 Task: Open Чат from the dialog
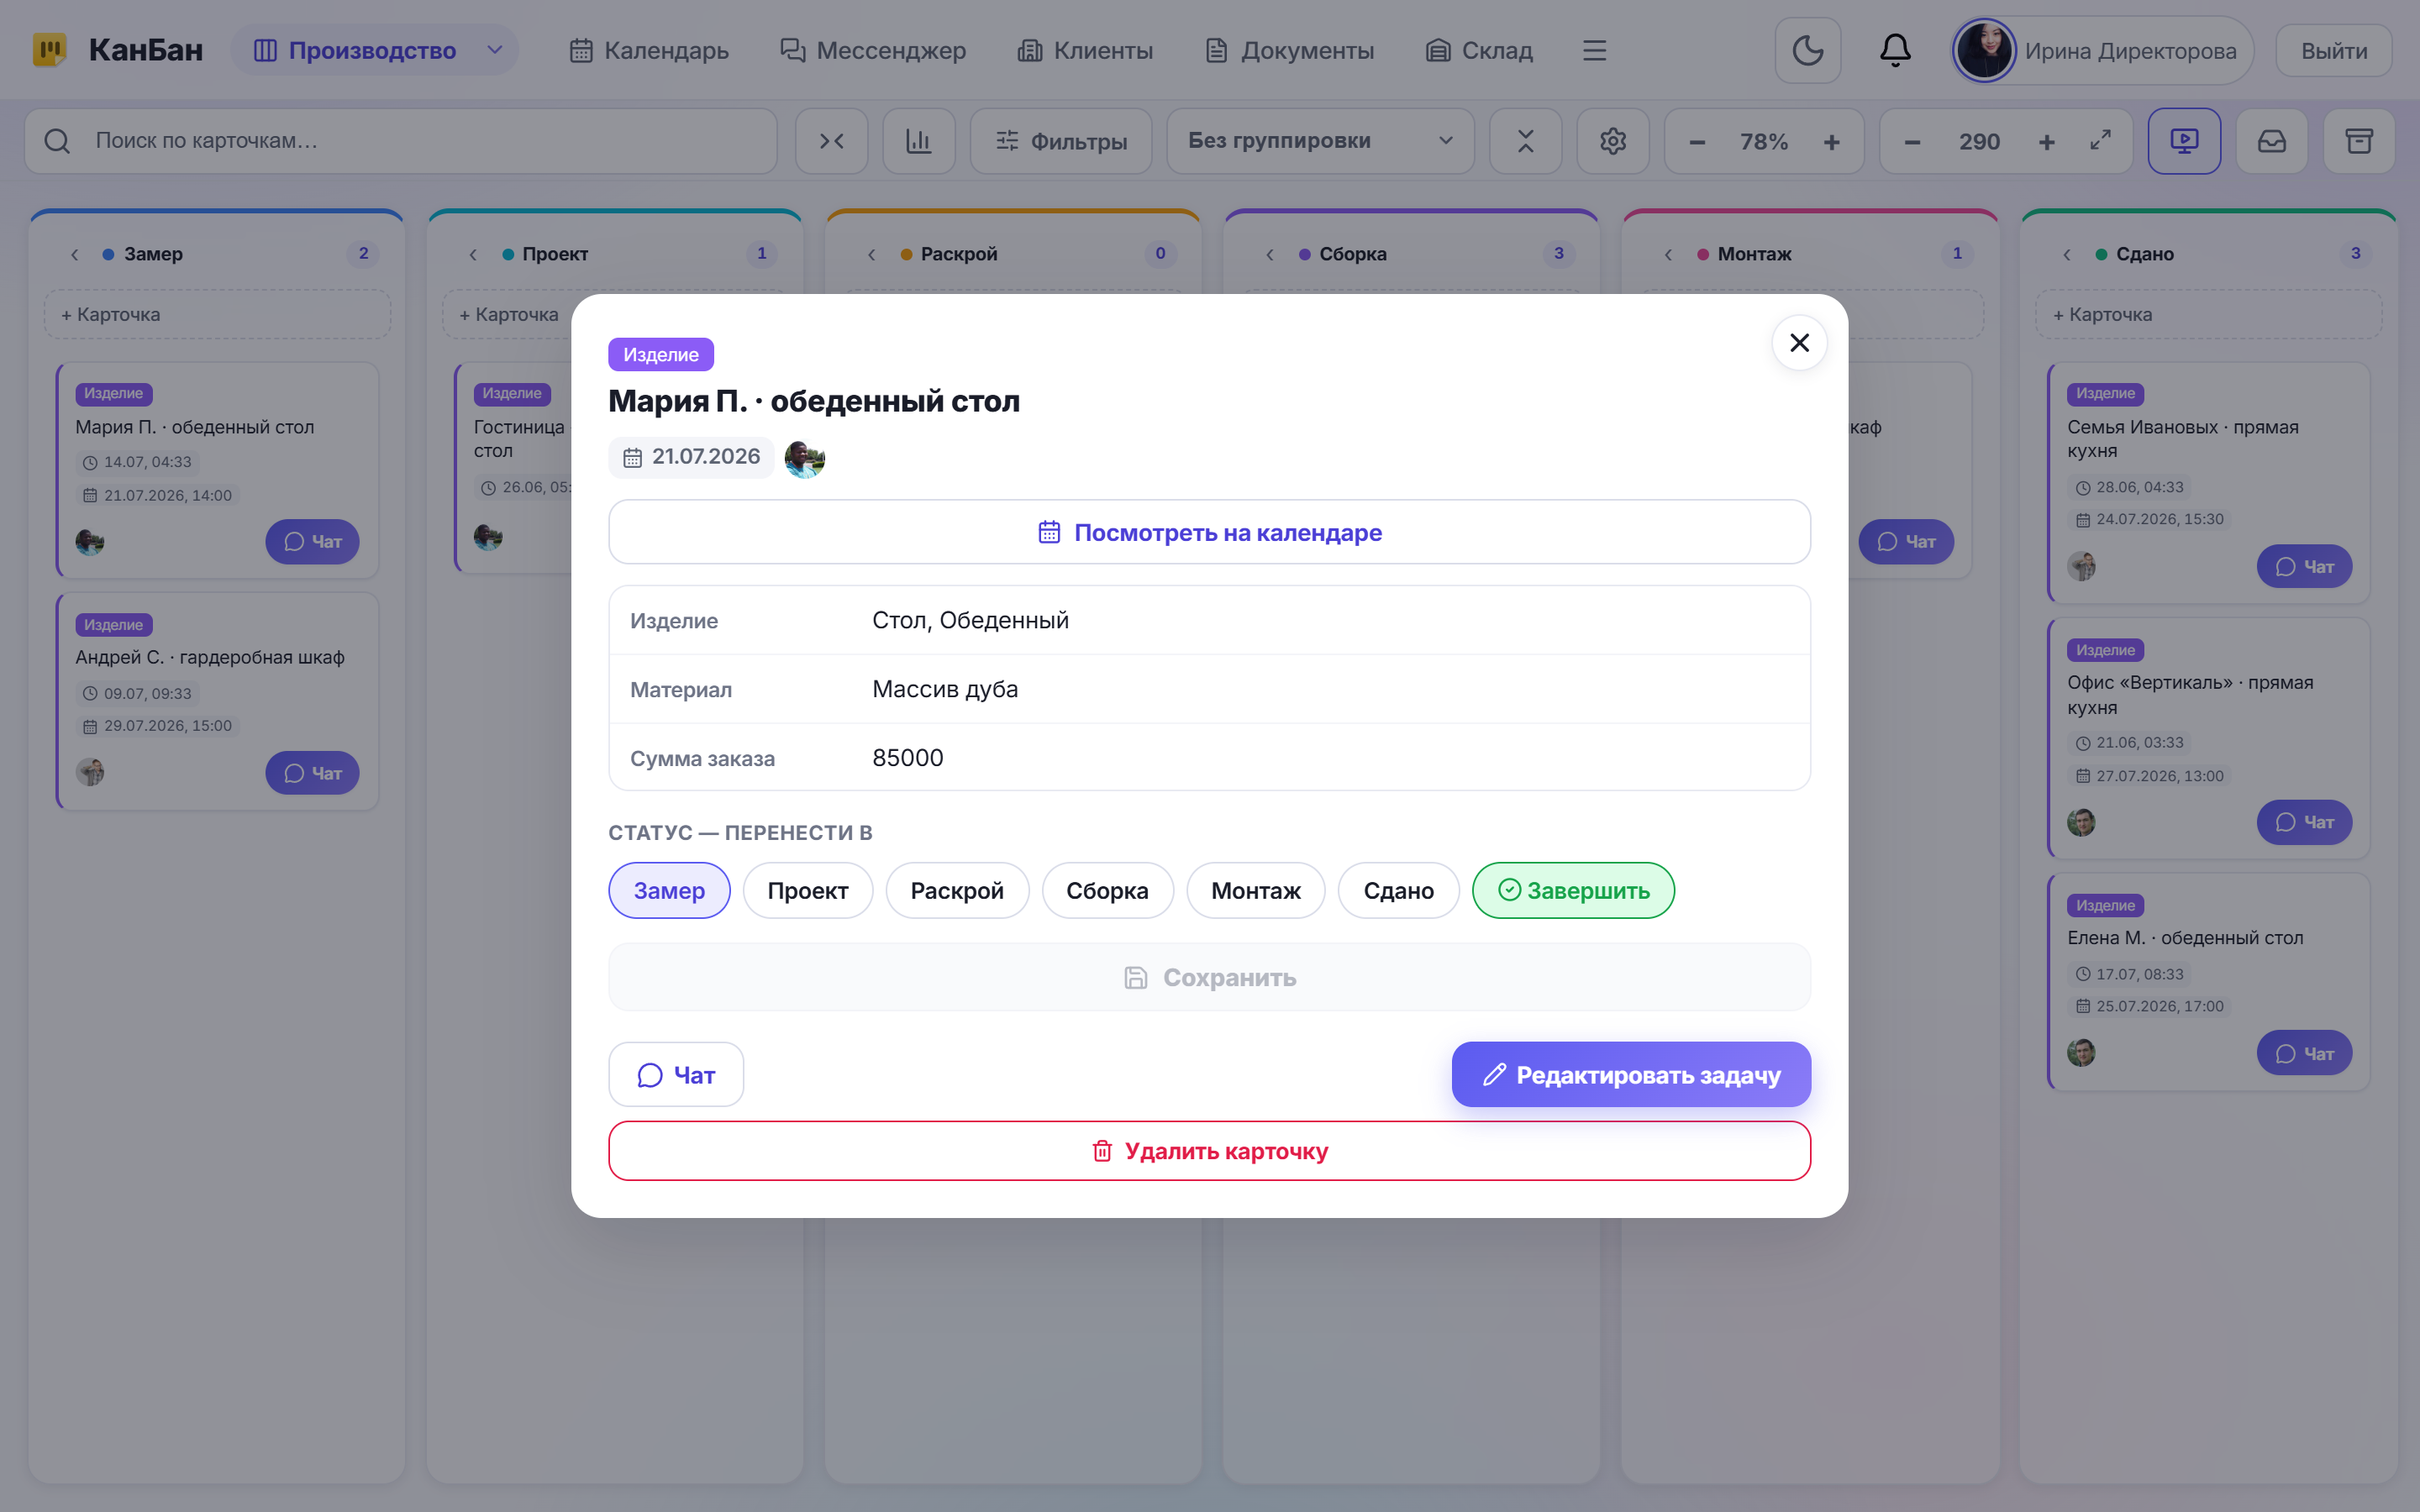tap(676, 1074)
